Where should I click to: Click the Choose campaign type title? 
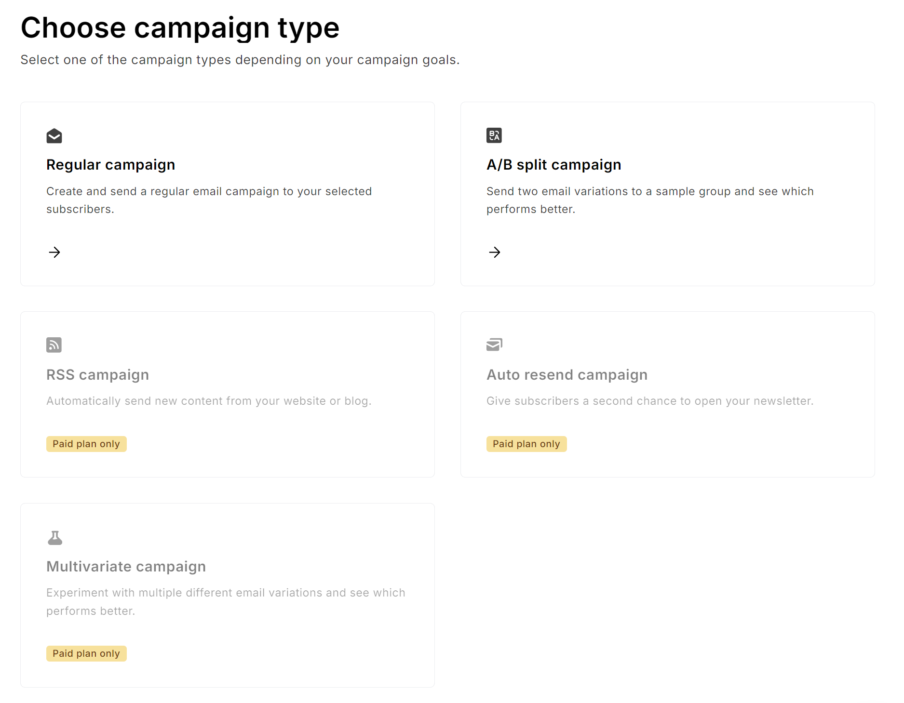coord(180,27)
